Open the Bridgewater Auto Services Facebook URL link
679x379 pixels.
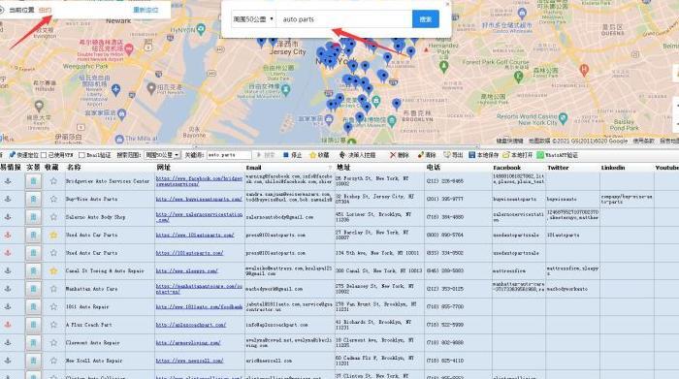[x=199, y=181]
